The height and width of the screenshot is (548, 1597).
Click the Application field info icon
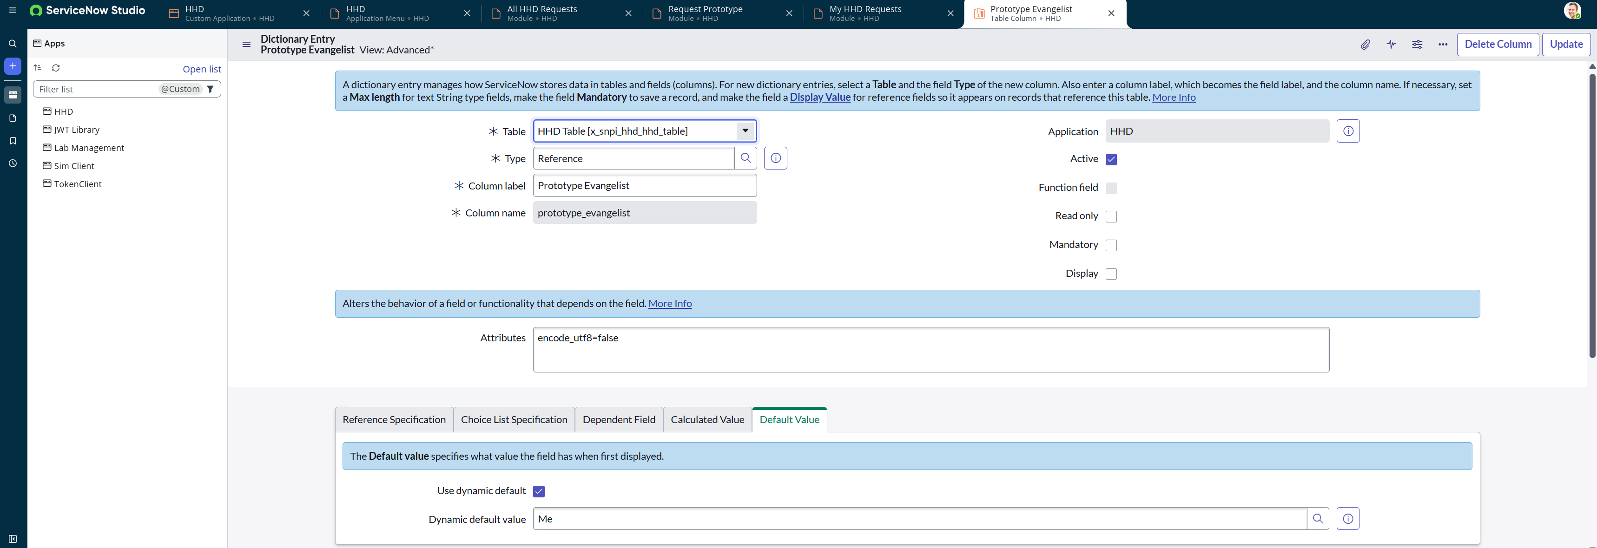coord(1348,131)
